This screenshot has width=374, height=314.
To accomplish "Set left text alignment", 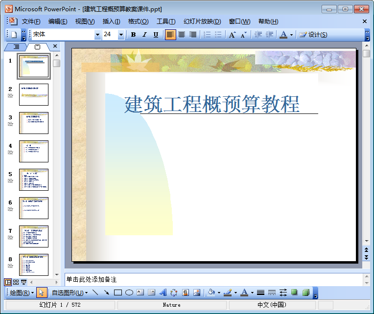I will (x=170, y=35).
